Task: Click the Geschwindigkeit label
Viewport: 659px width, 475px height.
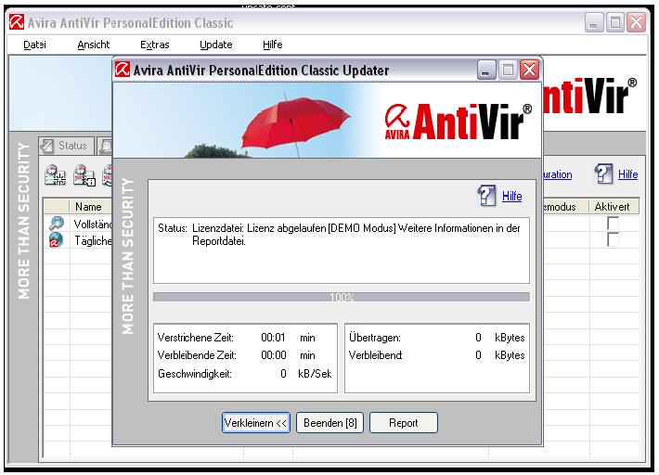Action: (x=195, y=374)
